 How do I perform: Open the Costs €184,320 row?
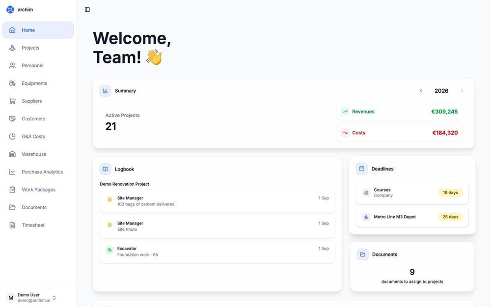[x=399, y=133]
